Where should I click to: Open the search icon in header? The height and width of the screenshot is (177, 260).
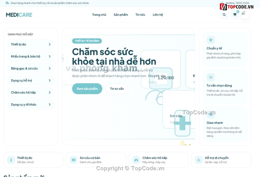(224, 15)
